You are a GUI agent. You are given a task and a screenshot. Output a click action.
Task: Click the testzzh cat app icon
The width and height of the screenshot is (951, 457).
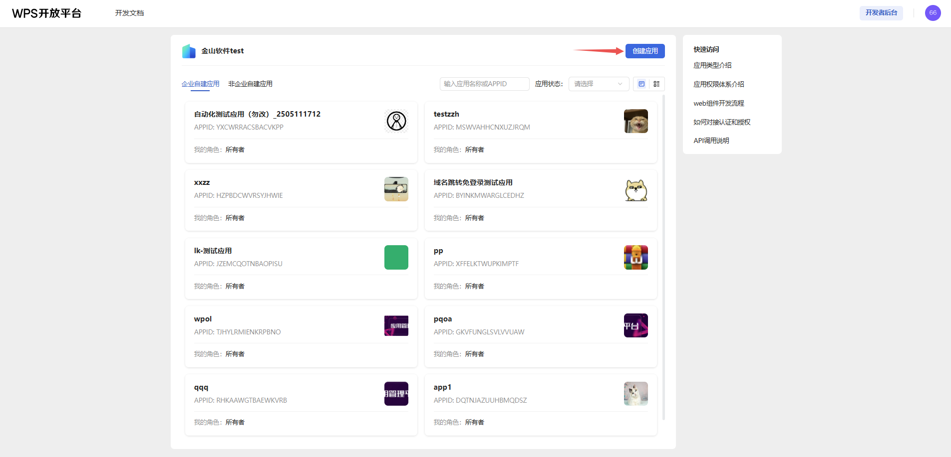click(x=635, y=121)
